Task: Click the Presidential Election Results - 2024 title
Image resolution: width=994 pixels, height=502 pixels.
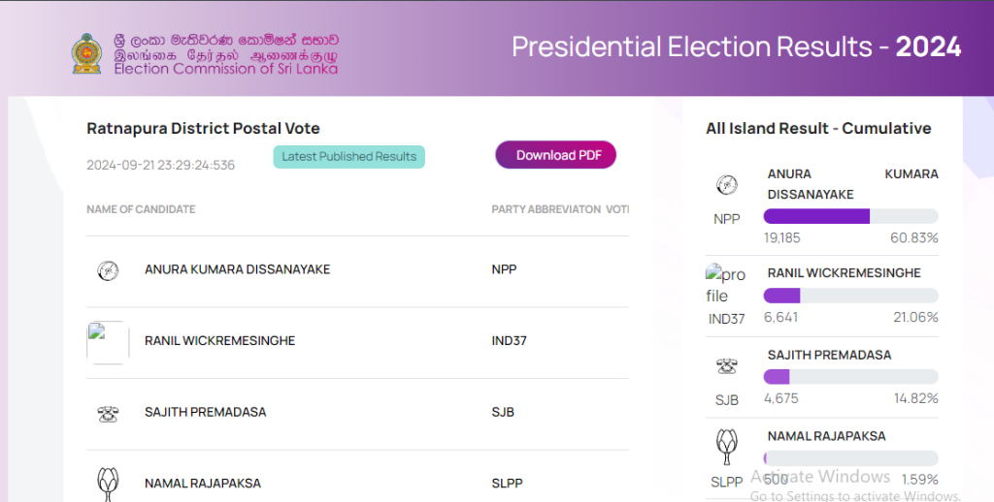Action: coord(736,47)
